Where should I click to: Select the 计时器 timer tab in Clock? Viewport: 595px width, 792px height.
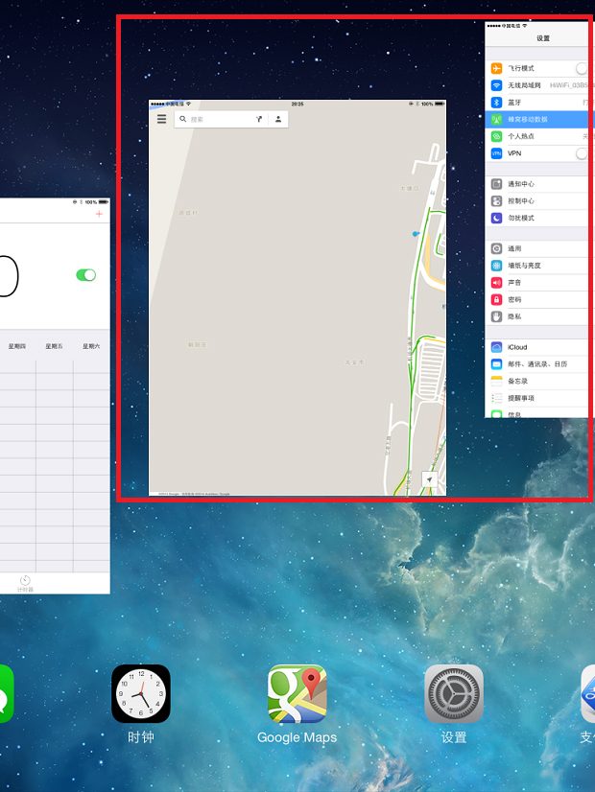coord(25,583)
